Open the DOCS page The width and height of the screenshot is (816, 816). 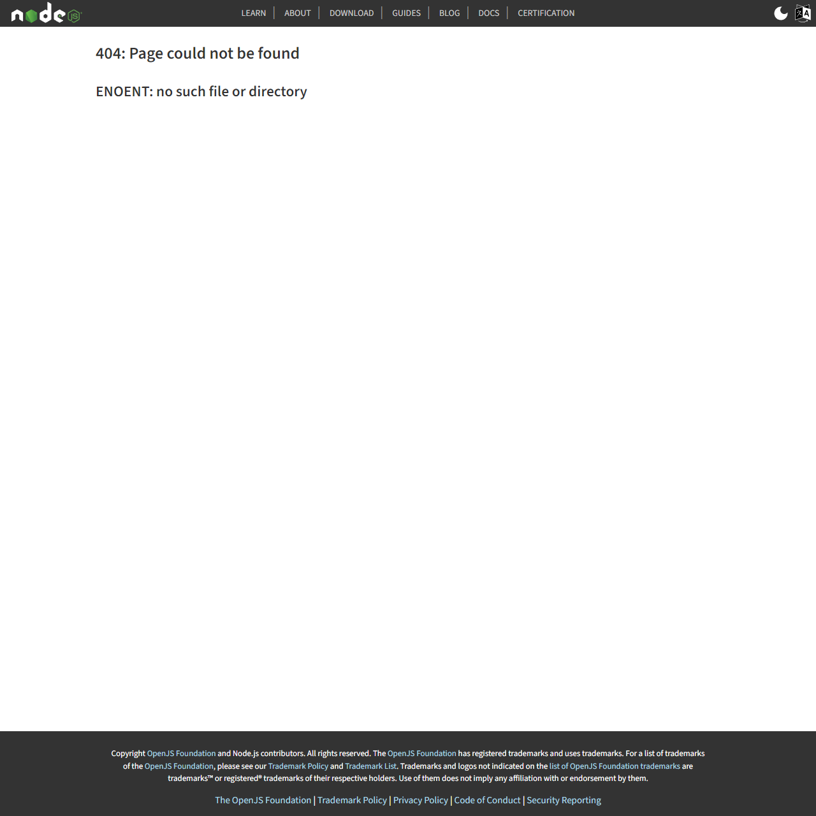point(489,13)
